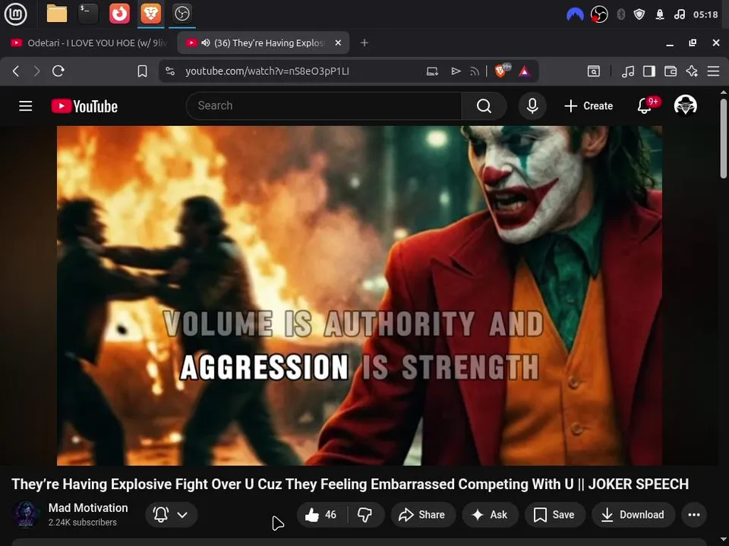Like the video with 46 likes
Screen dimensions: 729x546
pos(322,514)
